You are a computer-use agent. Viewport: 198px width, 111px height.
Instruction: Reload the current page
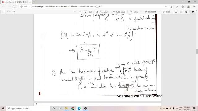click(15, 6)
